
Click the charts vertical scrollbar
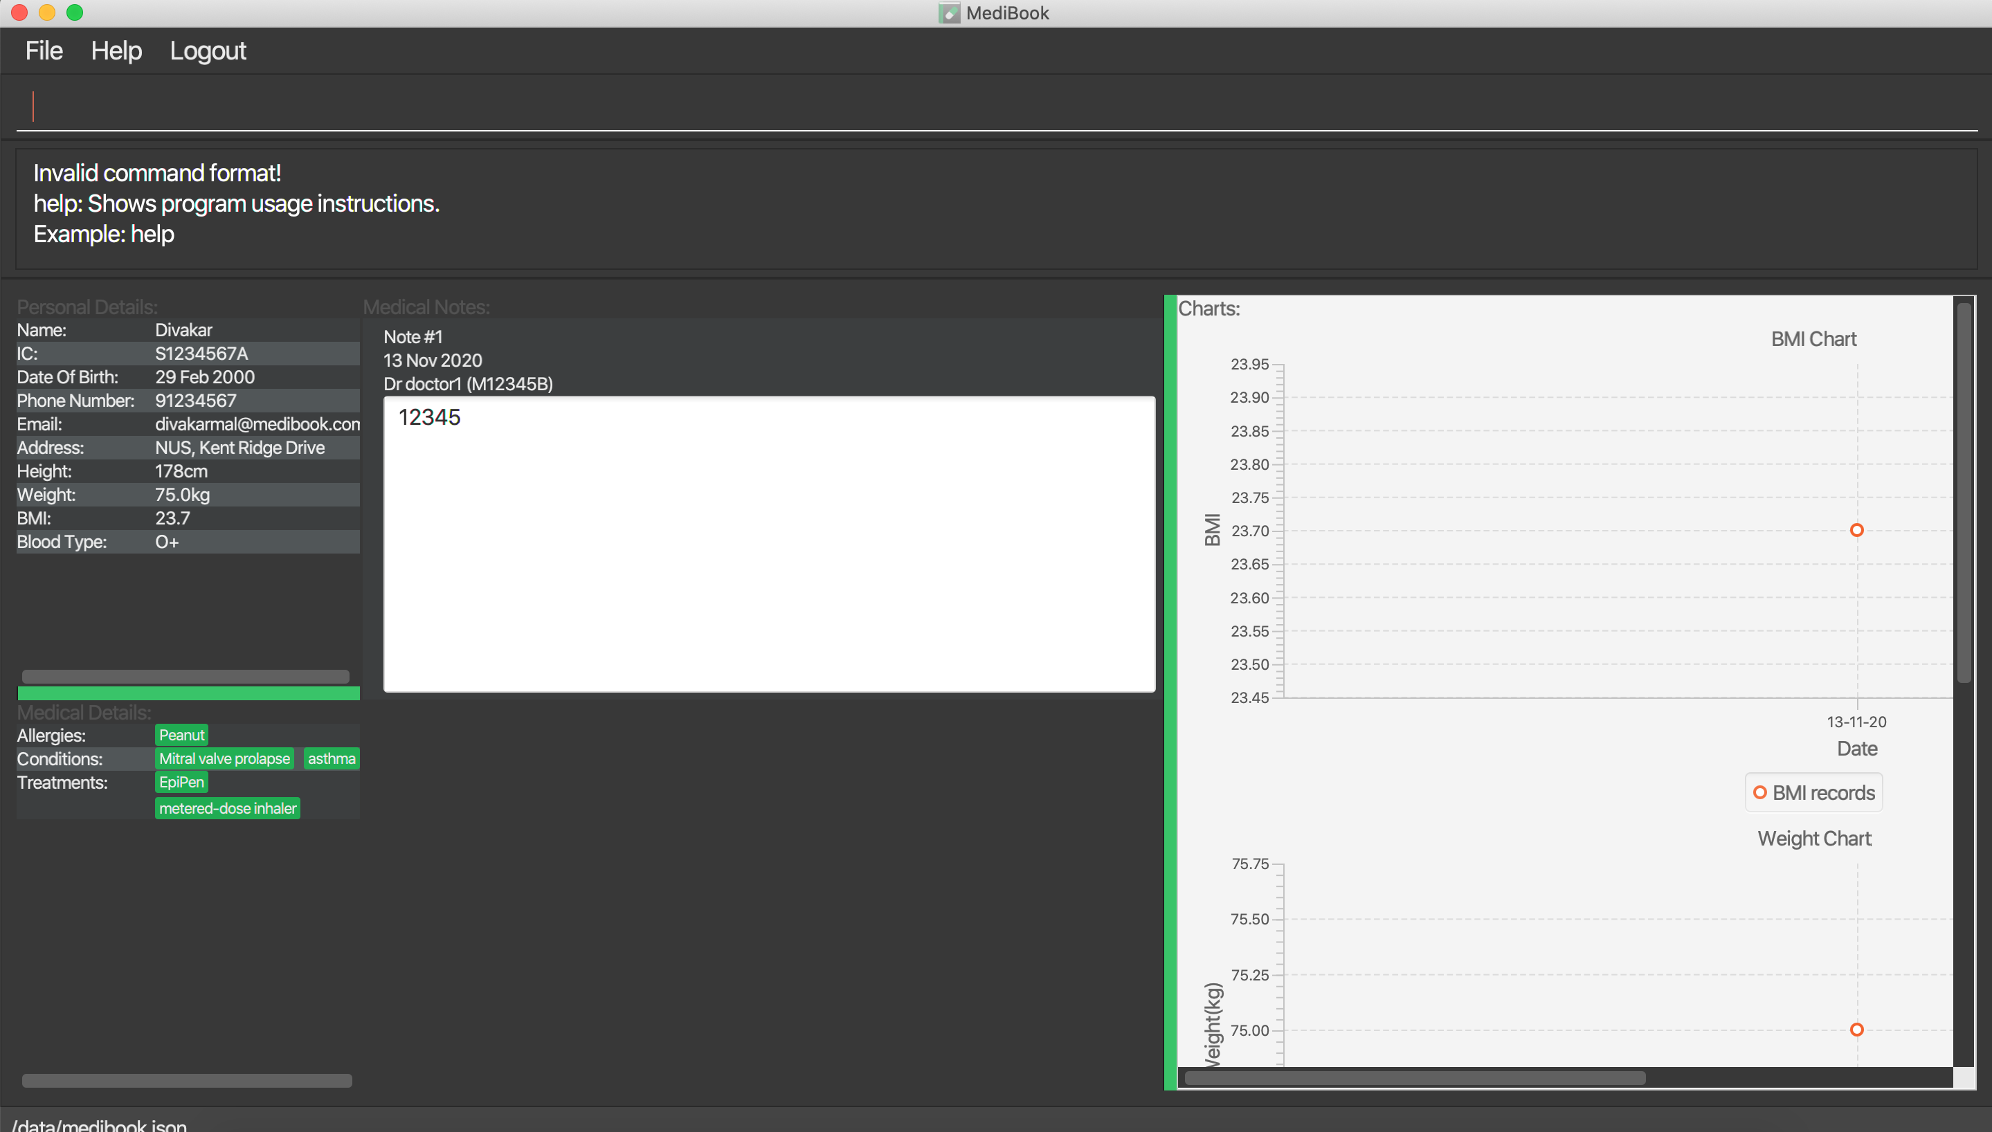(x=1963, y=494)
